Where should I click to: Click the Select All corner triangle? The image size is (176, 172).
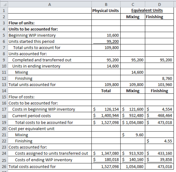coord(4,4)
